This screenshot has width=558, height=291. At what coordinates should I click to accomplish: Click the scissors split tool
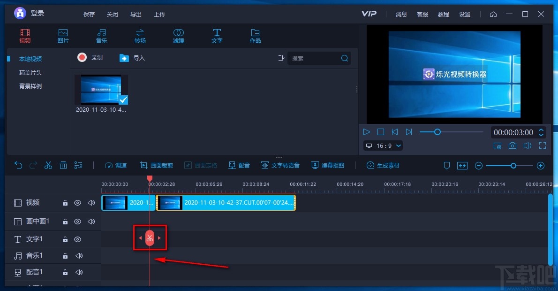(x=48, y=165)
